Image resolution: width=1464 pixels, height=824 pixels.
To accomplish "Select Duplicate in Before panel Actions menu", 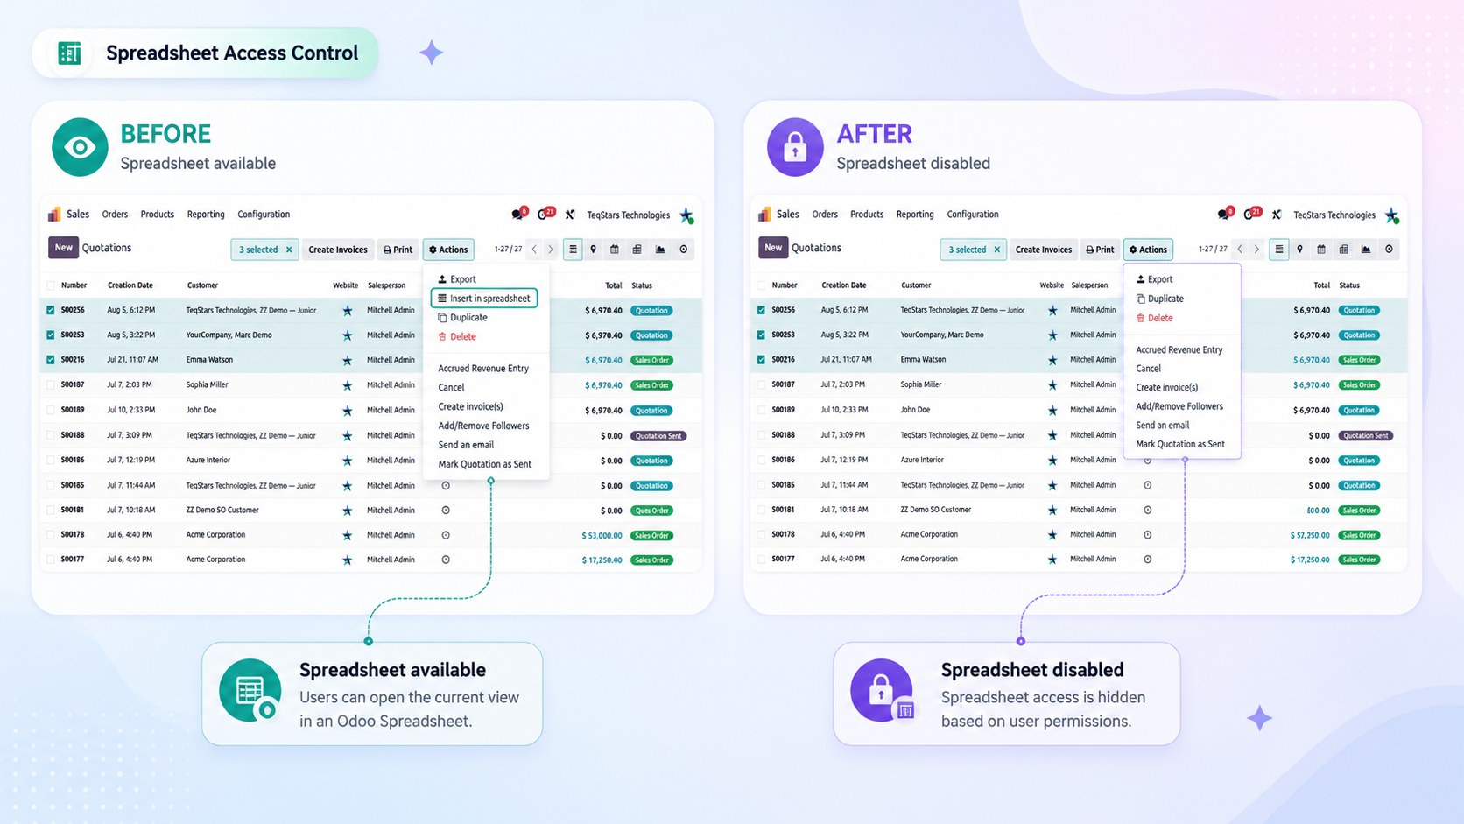I will (x=462, y=318).
